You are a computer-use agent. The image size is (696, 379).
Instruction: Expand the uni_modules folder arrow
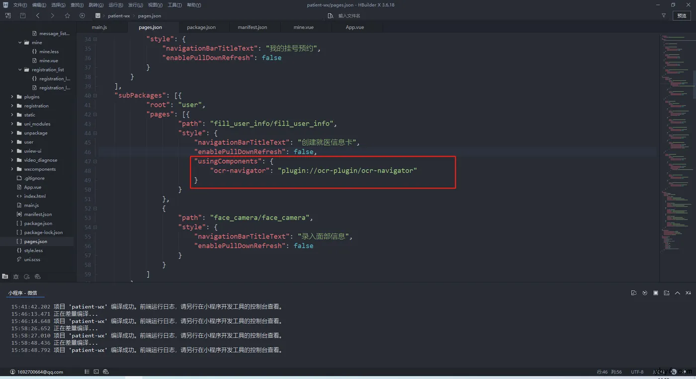(12, 124)
